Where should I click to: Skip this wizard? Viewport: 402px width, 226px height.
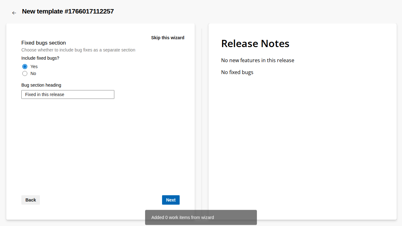(x=167, y=38)
